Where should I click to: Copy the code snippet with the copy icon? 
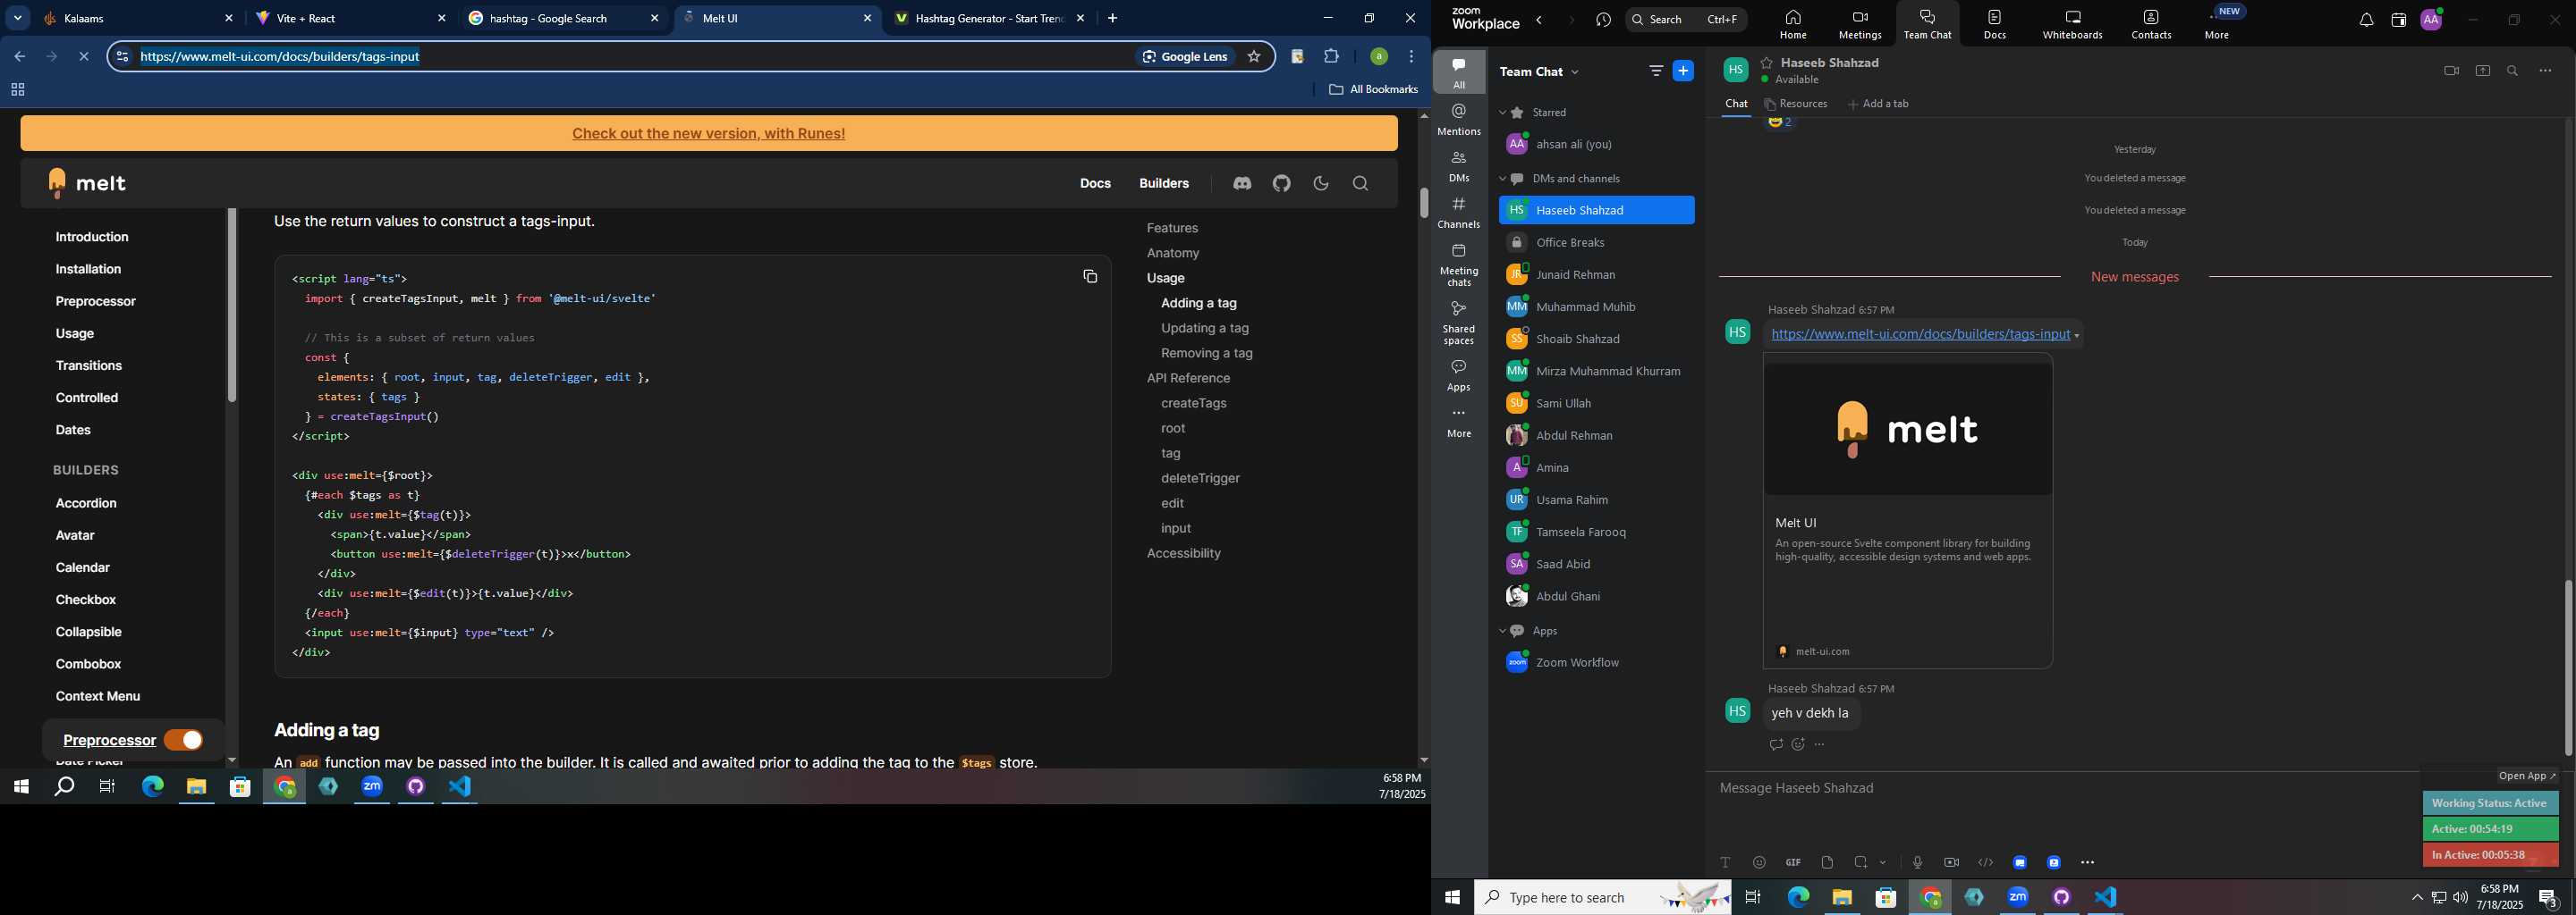1090,277
